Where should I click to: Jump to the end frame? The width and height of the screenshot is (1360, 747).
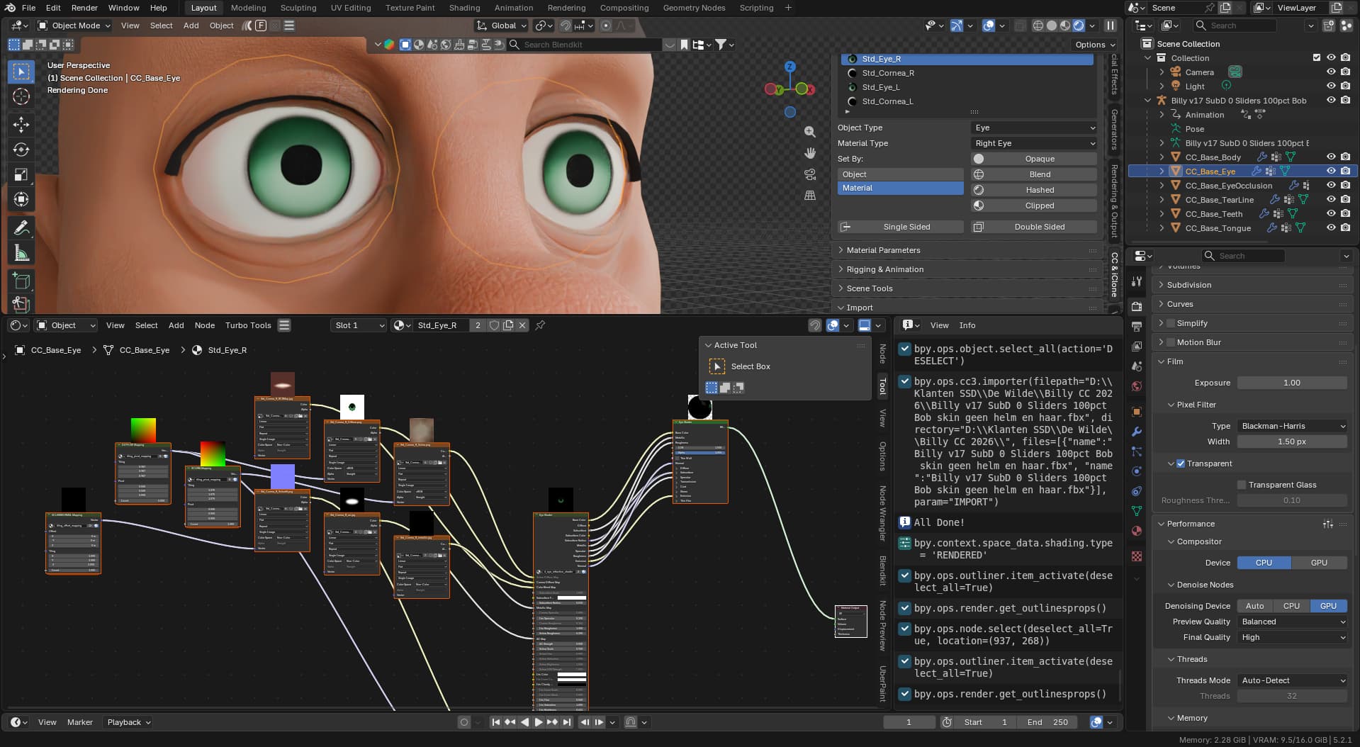pyautogui.click(x=567, y=722)
